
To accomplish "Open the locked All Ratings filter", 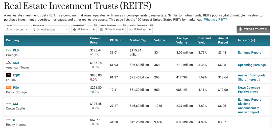I will (x=140, y=30).
